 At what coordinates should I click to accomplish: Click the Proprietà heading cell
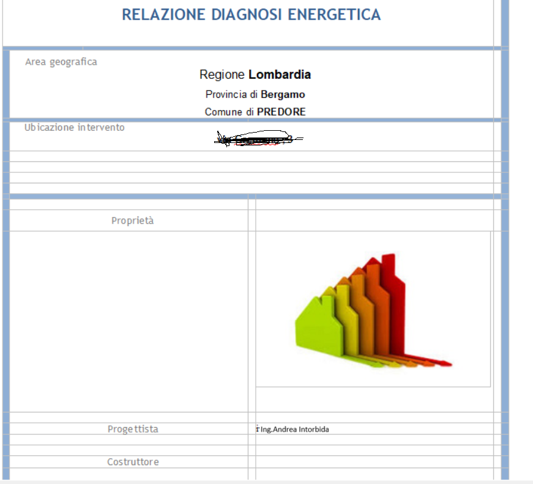click(x=132, y=221)
